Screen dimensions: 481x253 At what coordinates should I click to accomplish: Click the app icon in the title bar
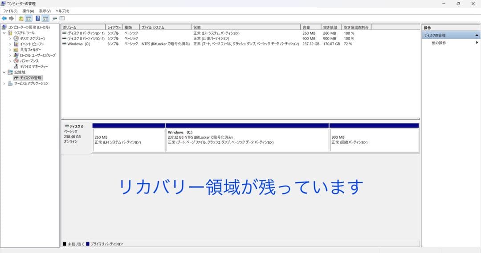coord(4,4)
